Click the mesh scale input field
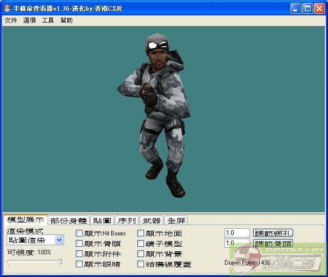Viewport: 328px width, 277px height. click(x=237, y=233)
